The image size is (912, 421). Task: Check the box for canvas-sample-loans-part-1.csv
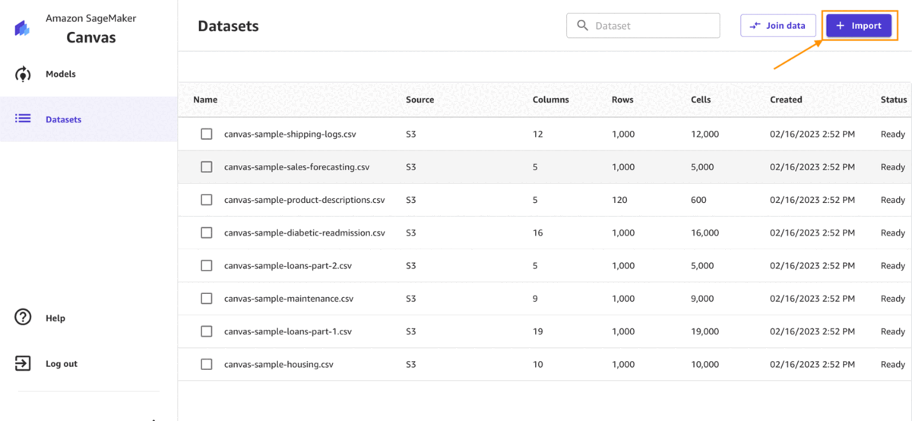[x=207, y=331]
